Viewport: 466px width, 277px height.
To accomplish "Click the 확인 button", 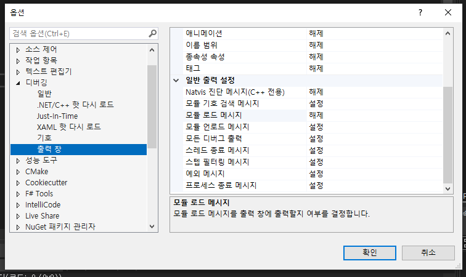I will point(370,252).
